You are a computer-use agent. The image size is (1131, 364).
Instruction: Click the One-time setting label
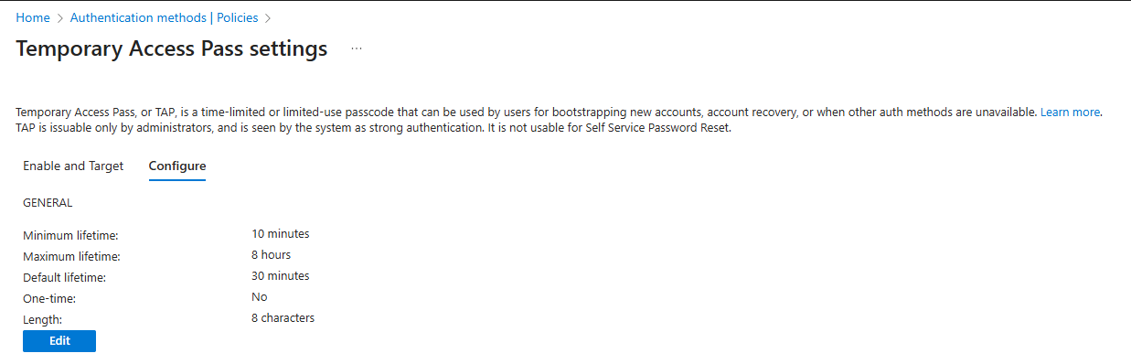click(49, 299)
